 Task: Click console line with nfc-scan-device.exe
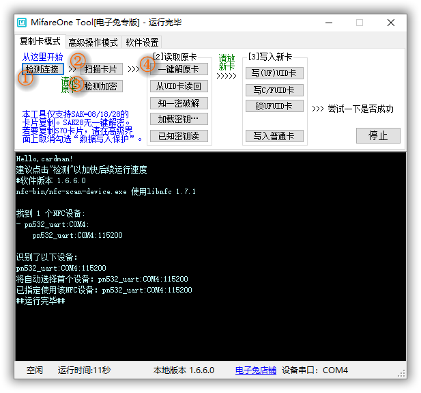pyautogui.click(x=106, y=191)
